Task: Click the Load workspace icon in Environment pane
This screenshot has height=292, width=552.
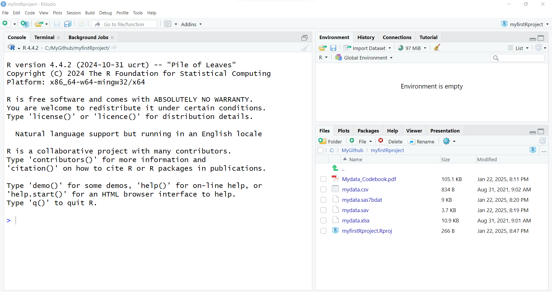Action: [x=323, y=48]
